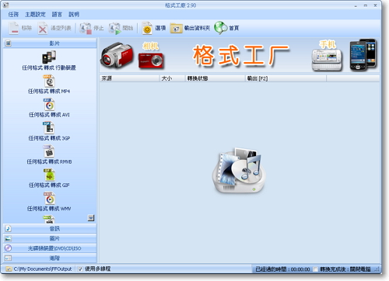389x281 pixels.
Task: Open the Output Folder (輸出資料夾) icon
Action: coord(176,28)
